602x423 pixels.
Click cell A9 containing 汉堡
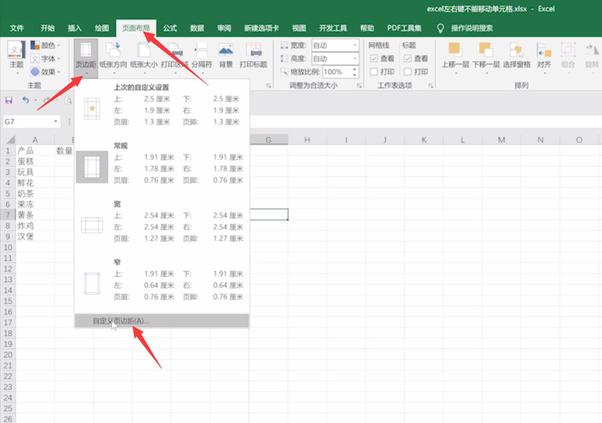(x=35, y=236)
